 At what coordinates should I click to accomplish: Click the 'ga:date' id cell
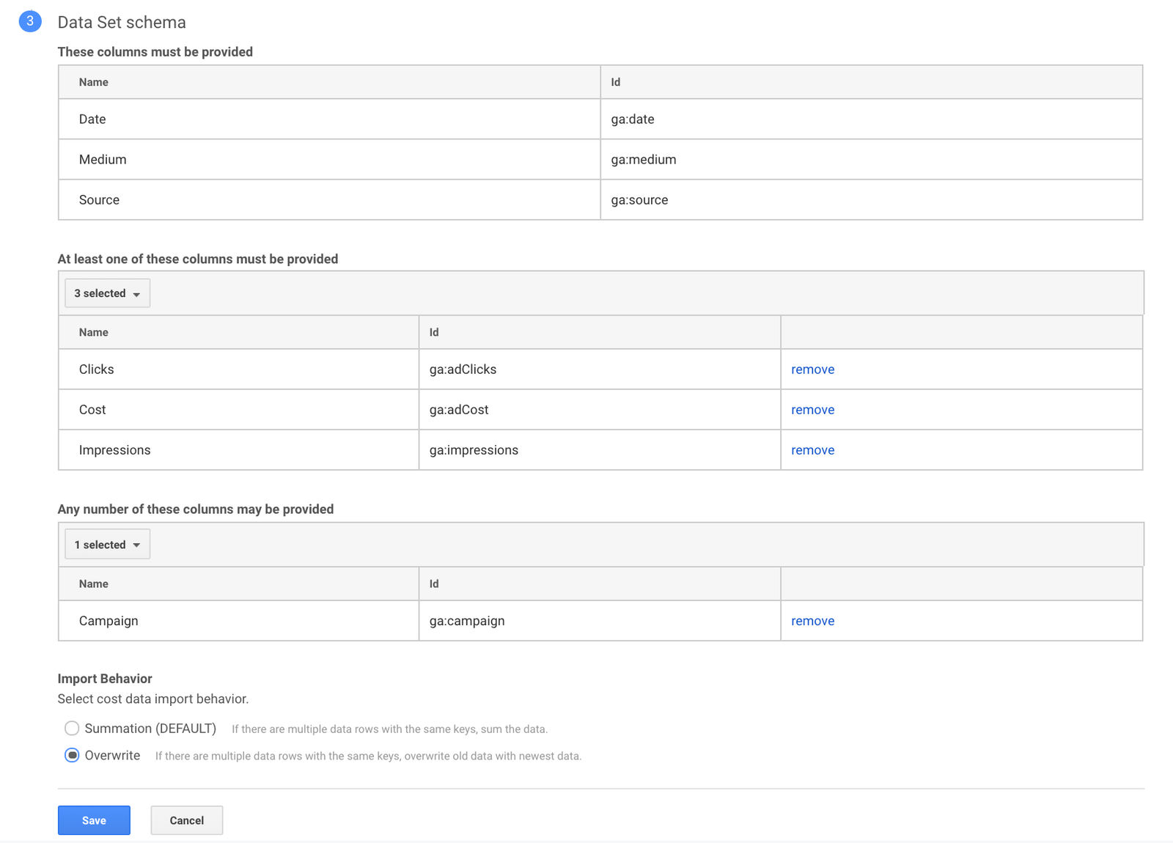click(872, 119)
